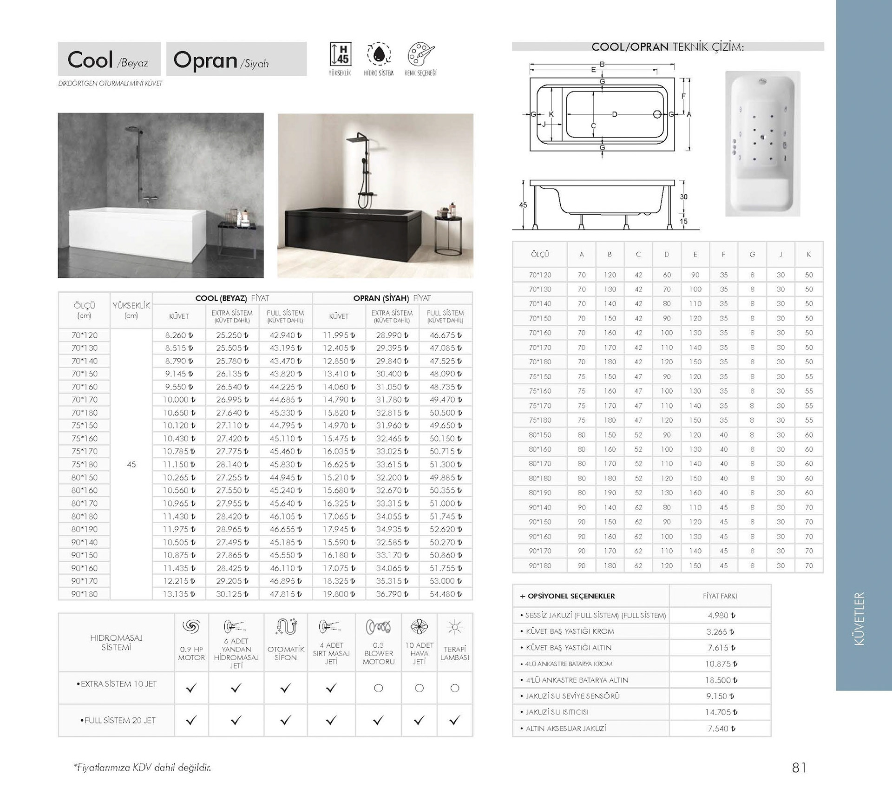Click the Terapi Lambası light icon
The width and height of the screenshot is (892, 795).
click(x=454, y=627)
